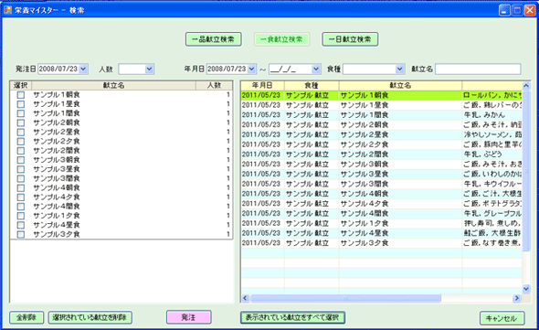
Task: Open the 年月日 start date dropdown
Action: point(251,69)
